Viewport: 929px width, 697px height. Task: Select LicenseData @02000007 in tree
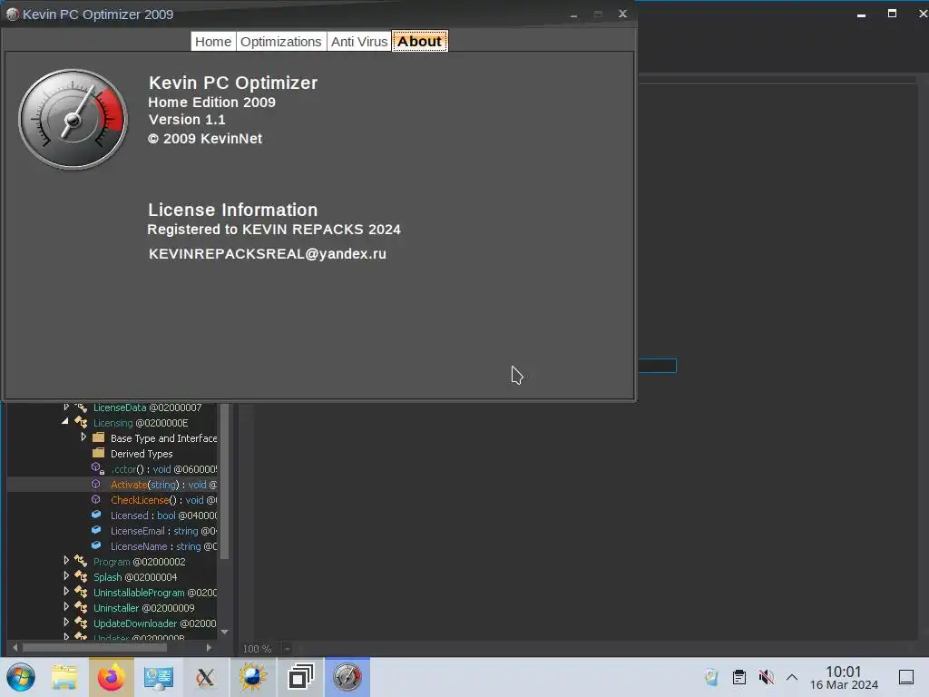click(148, 407)
